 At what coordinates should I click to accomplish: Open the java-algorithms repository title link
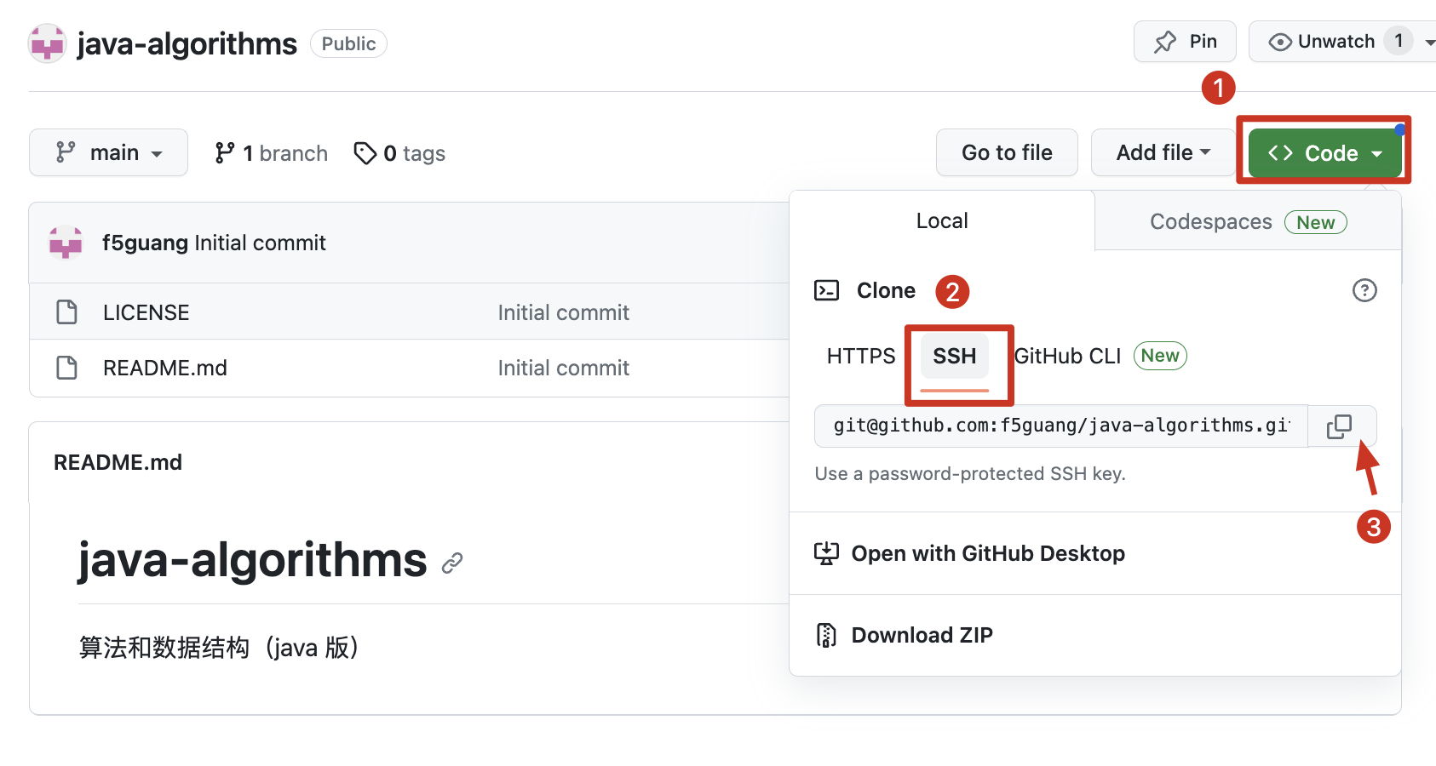[x=187, y=43]
